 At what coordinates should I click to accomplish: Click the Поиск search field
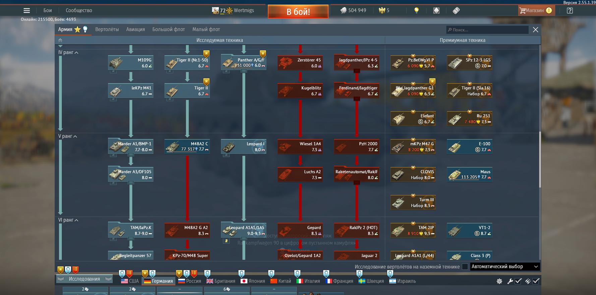tap(488, 30)
